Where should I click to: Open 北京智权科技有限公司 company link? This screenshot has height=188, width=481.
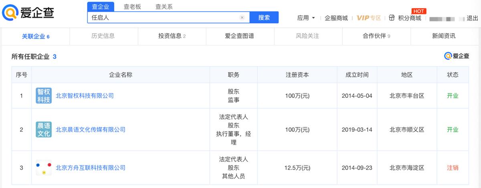(x=85, y=96)
